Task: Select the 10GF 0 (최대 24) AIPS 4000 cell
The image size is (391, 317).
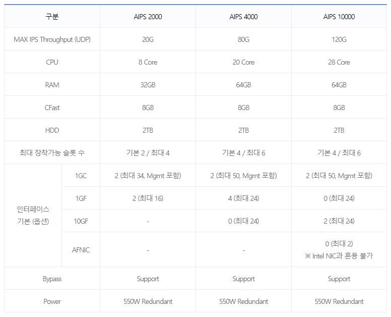Action: 243,221
